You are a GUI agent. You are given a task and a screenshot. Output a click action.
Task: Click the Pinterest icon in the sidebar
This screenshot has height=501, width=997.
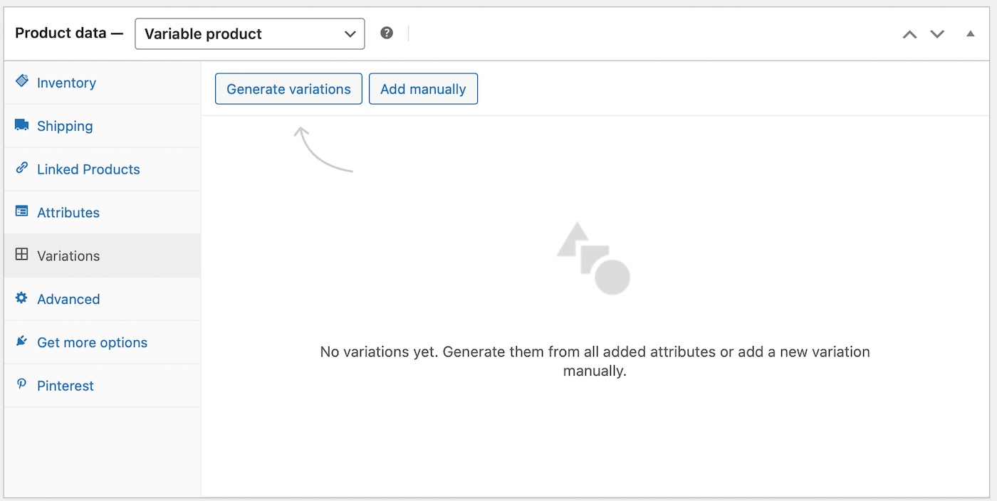pos(21,385)
